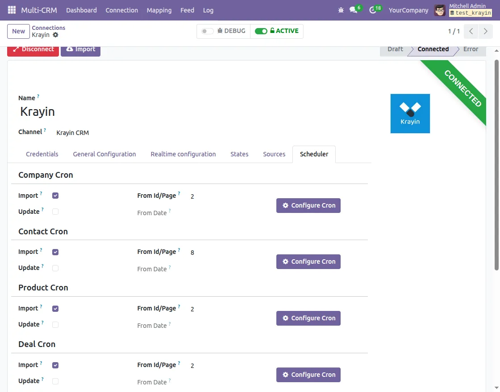
Task: Configure Cron for Deal Cron
Action: click(308, 375)
